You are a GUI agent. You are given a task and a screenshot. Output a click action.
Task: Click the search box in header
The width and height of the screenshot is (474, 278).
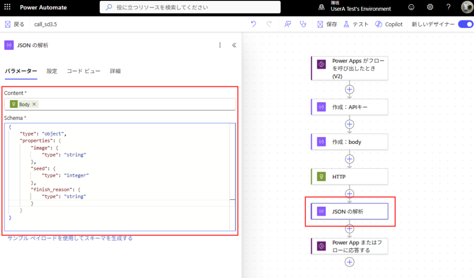190,7
